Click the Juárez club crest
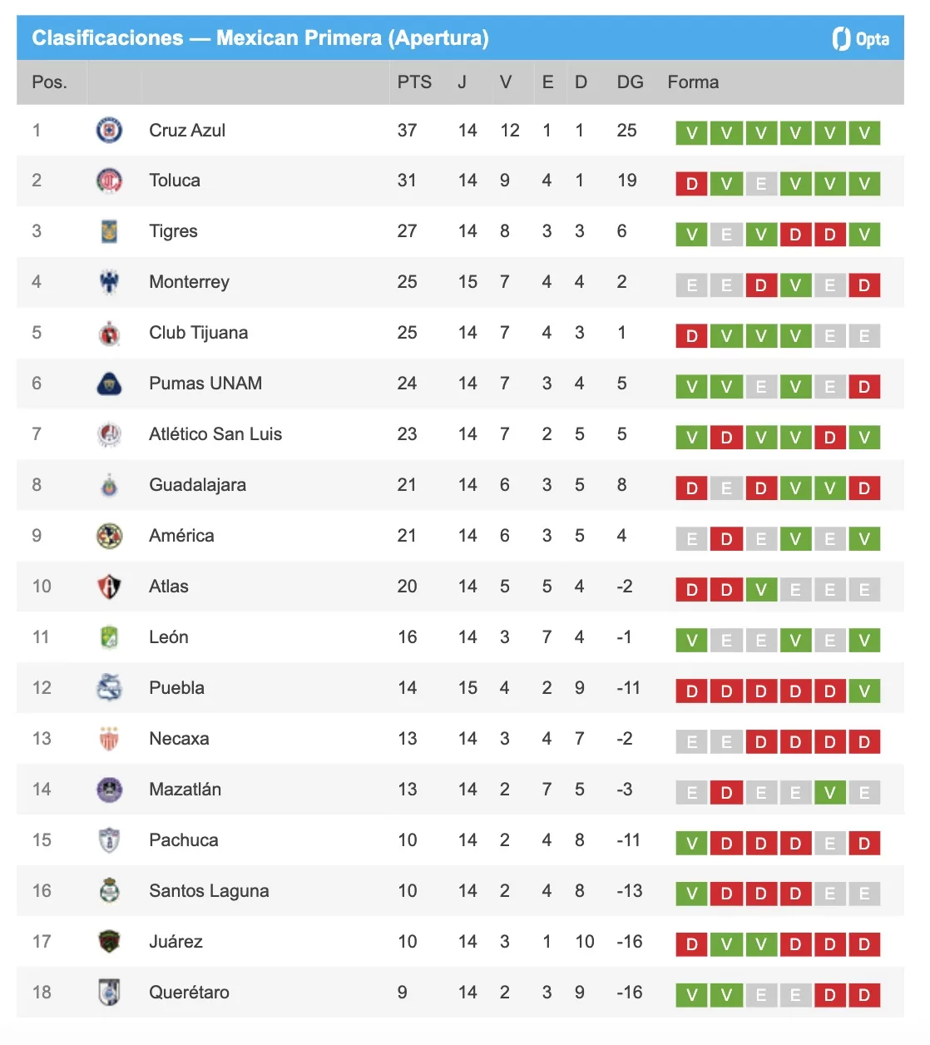 coord(109,942)
